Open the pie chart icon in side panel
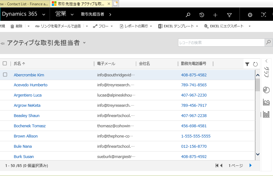This screenshot has height=176, width=273. 266,90
